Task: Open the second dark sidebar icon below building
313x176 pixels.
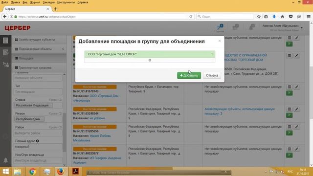Action: tap(5, 53)
